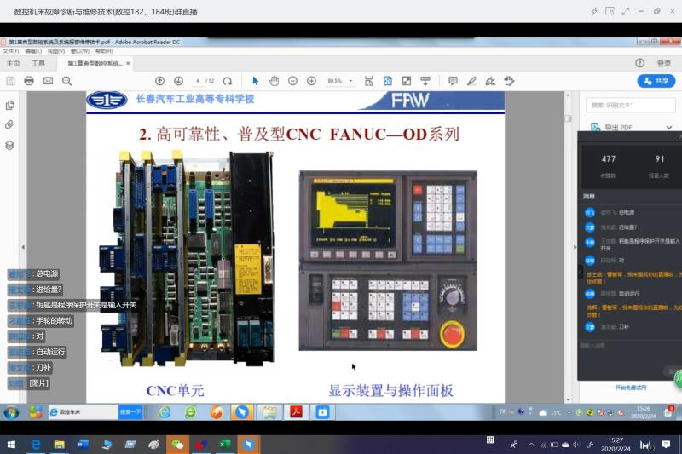Click the document scrollbar up arrow
682x454 pixels.
coord(568,95)
